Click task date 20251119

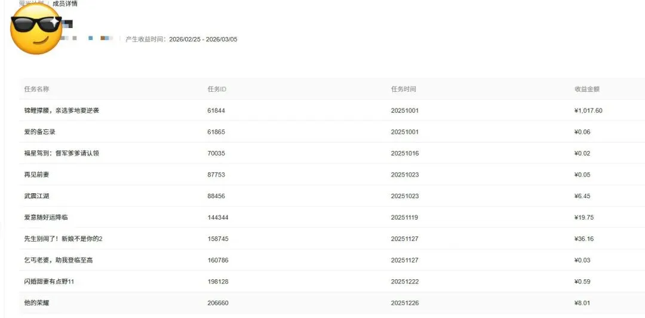click(405, 217)
